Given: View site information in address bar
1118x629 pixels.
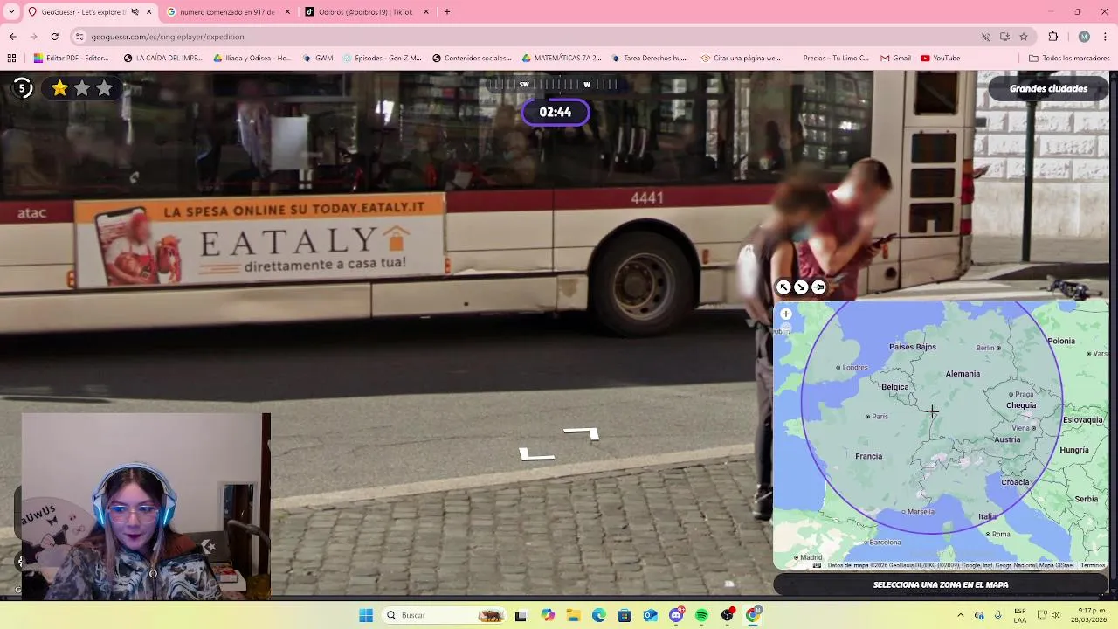Looking at the screenshot, I should pos(79,37).
